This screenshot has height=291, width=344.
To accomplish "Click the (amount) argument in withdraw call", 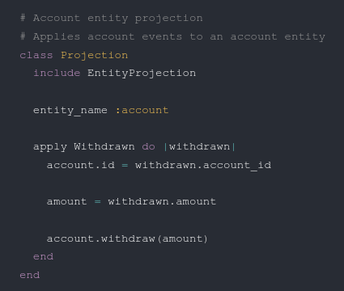I will [x=182, y=238].
